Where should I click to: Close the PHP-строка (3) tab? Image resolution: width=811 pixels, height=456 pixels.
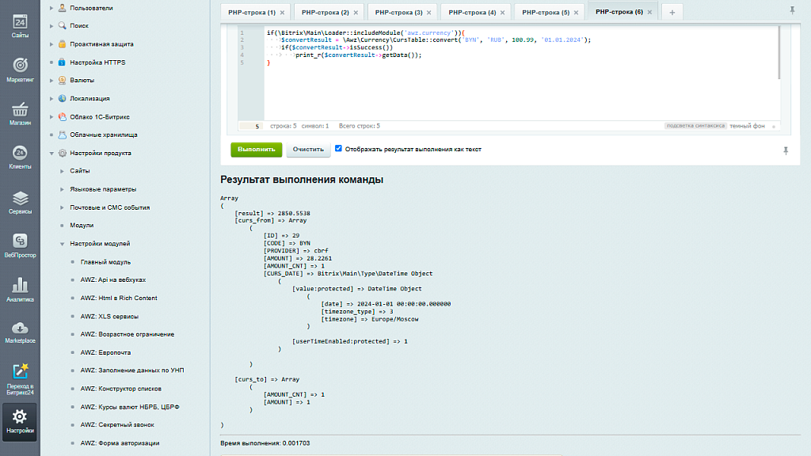pos(429,13)
